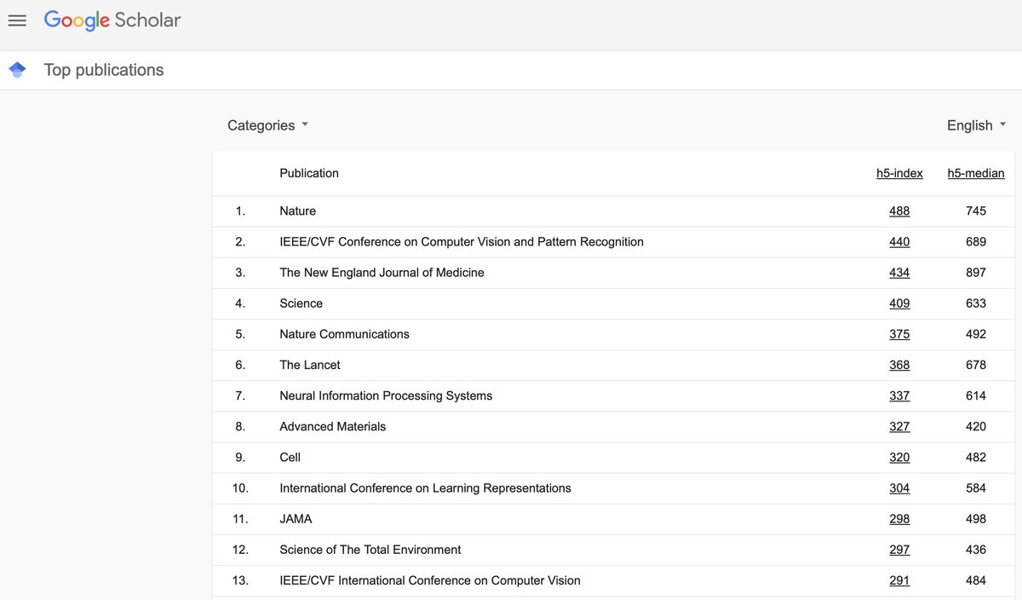Open Cell's h5-index 320 link

click(899, 458)
